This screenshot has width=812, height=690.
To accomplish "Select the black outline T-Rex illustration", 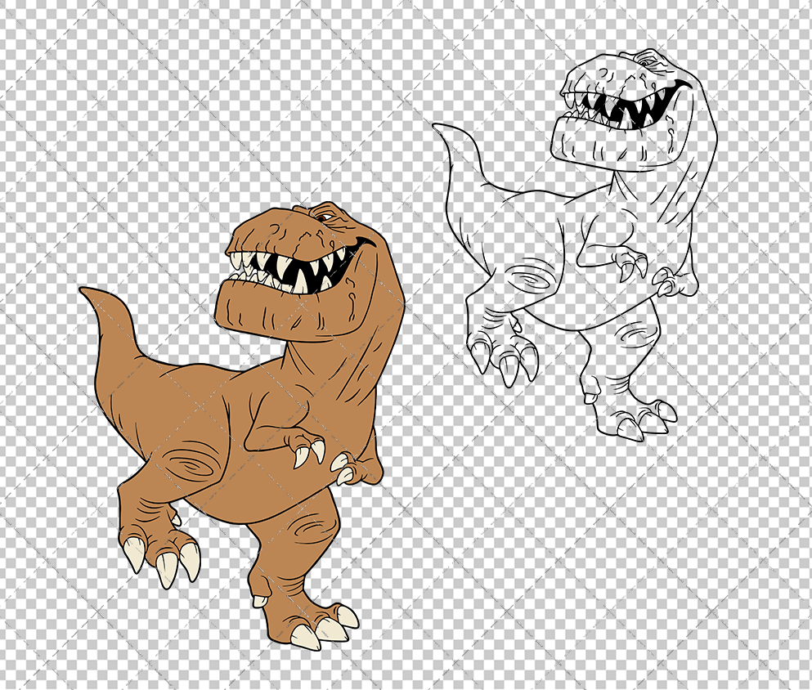I will pyautogui.click(x=575, y=244).
